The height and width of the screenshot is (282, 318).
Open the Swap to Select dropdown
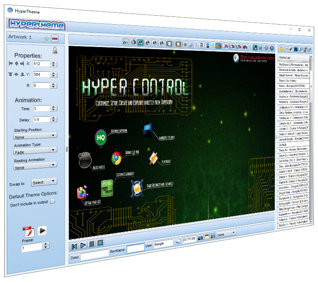[x=44, y=182]
